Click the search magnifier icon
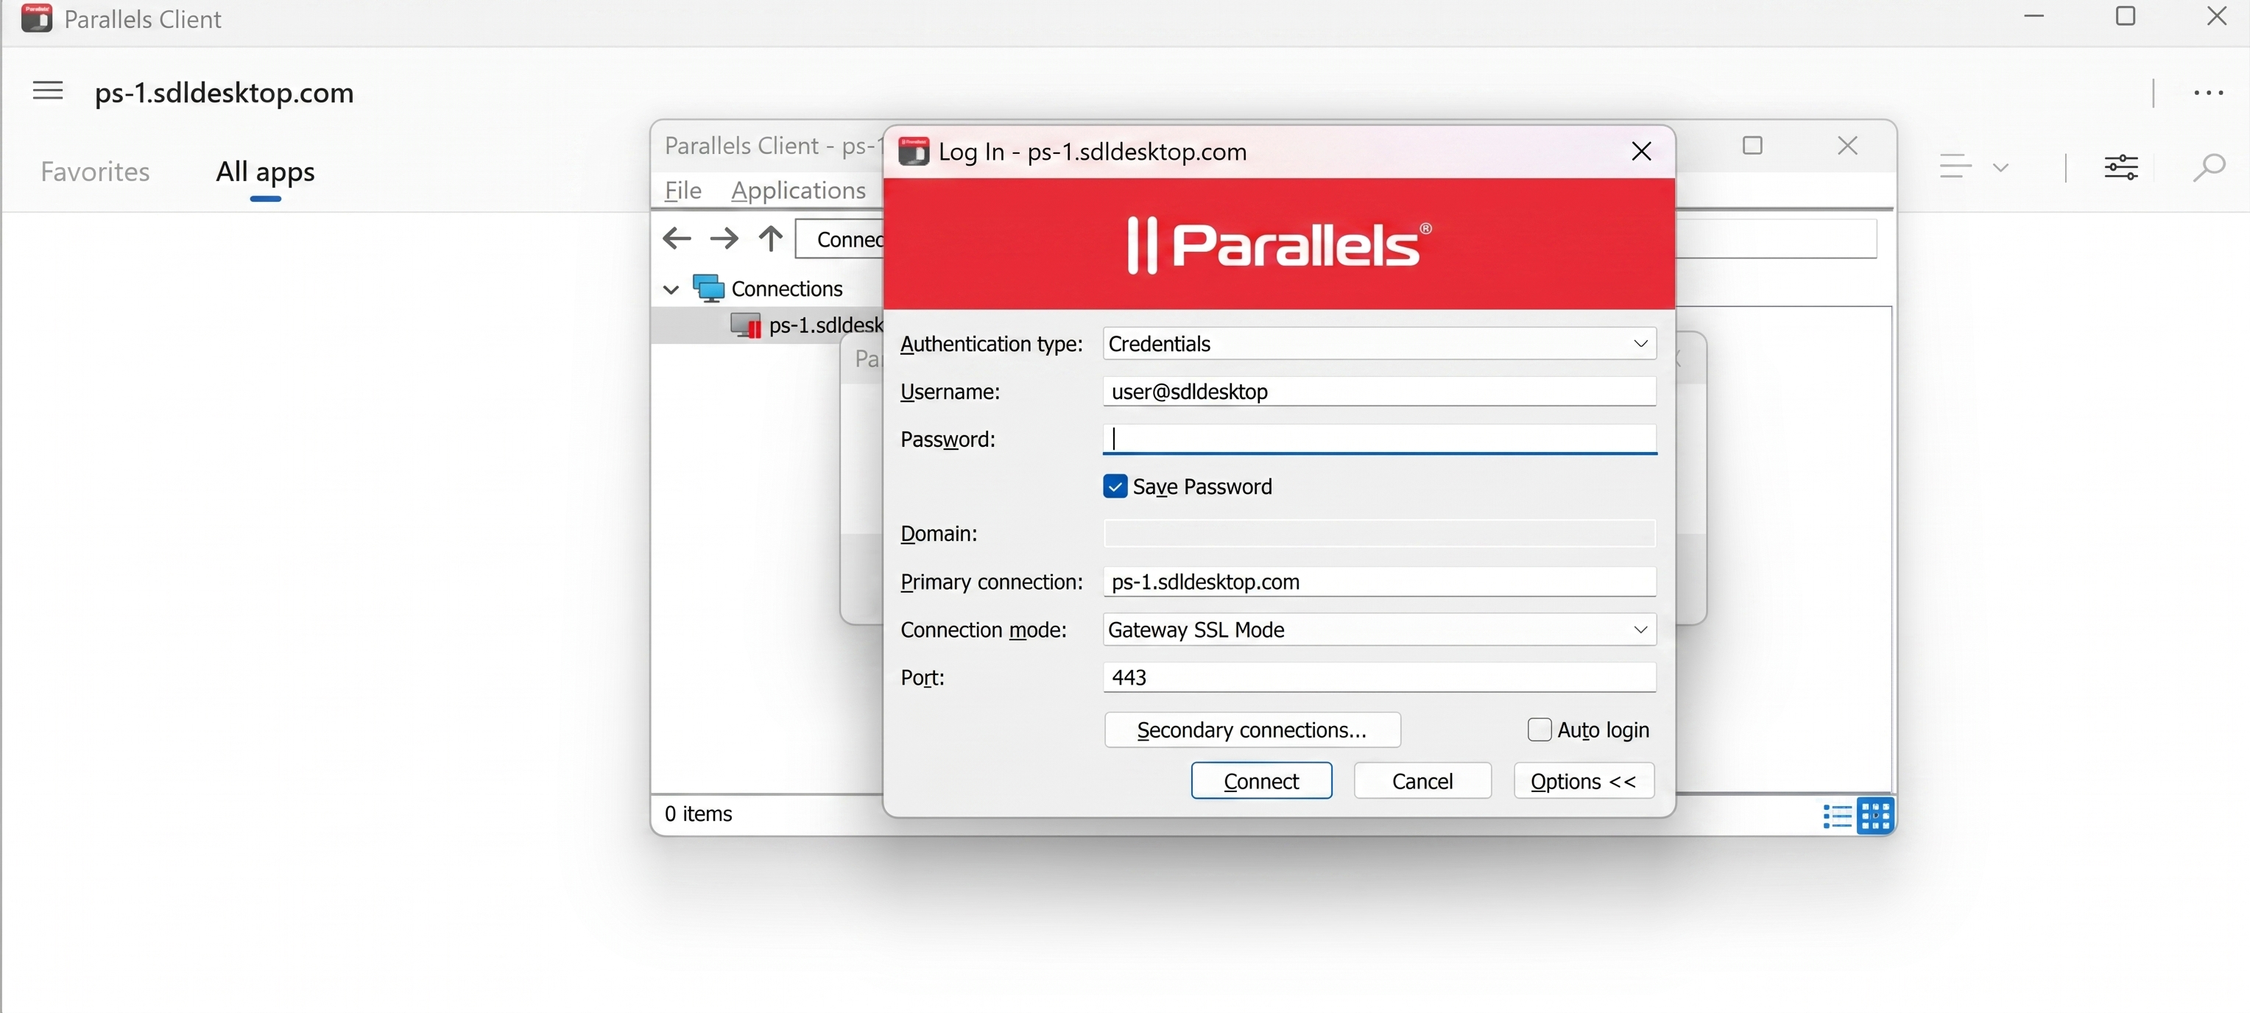The image size is (2250, 1013). coord(2208,166)
